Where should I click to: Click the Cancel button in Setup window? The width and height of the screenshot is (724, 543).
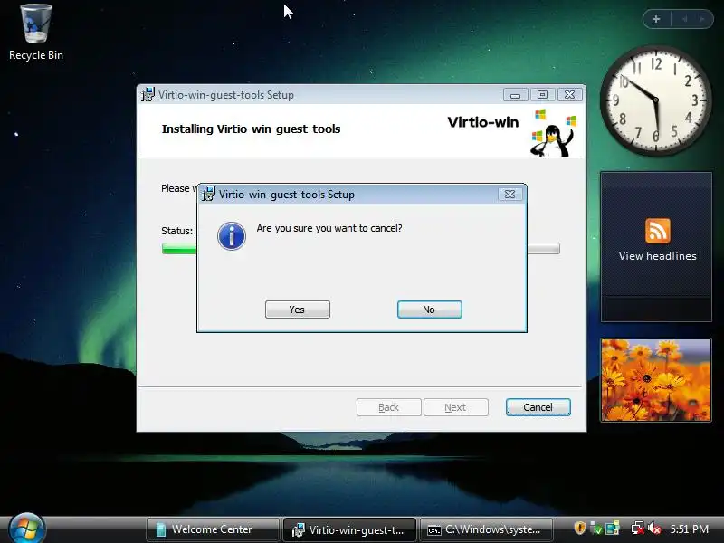coord(538,407)
